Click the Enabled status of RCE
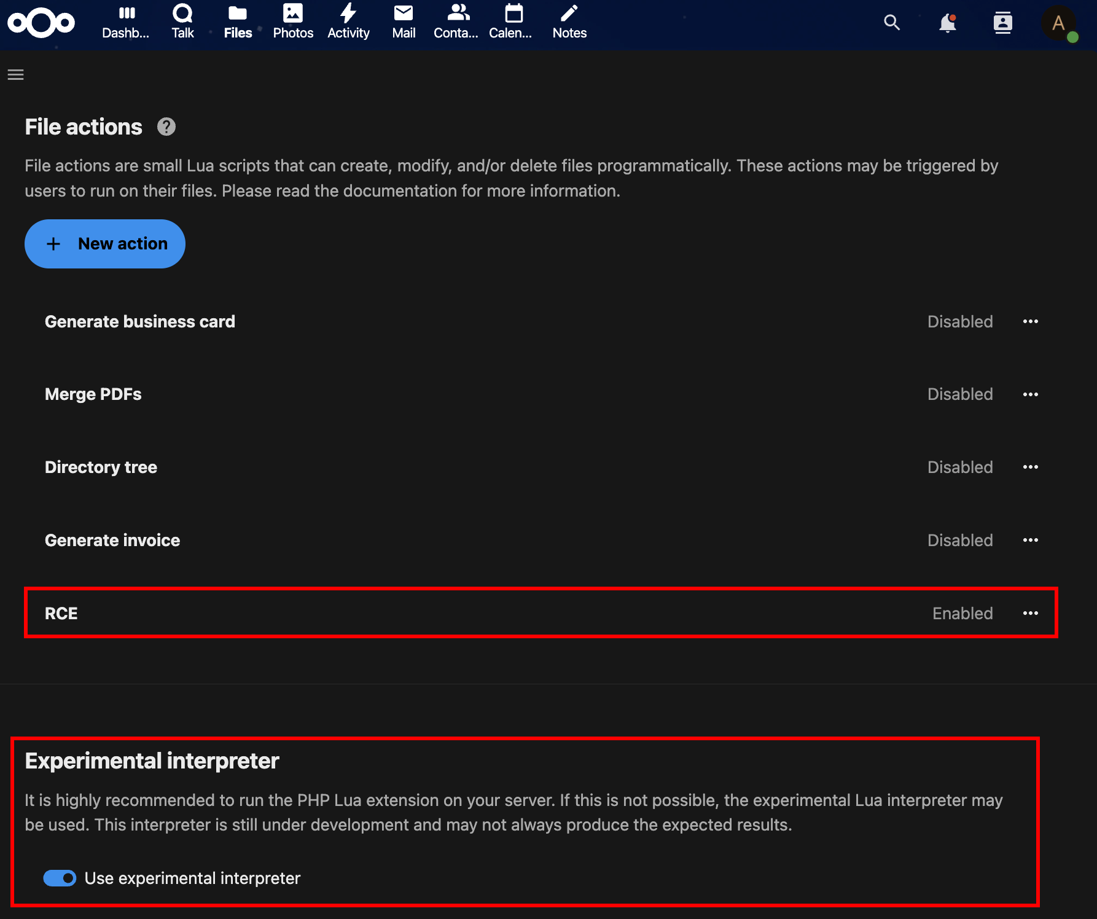The height and width of the screenshot is (919, 1097). click(x=962, y=614)
